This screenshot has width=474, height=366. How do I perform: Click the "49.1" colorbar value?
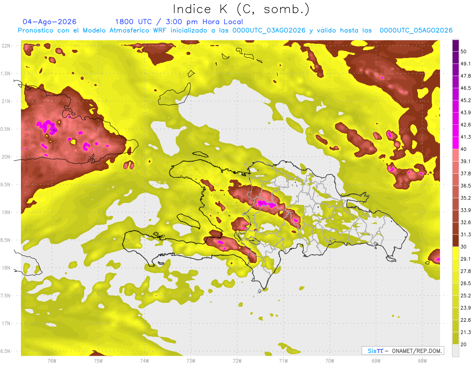click(466, 64)
